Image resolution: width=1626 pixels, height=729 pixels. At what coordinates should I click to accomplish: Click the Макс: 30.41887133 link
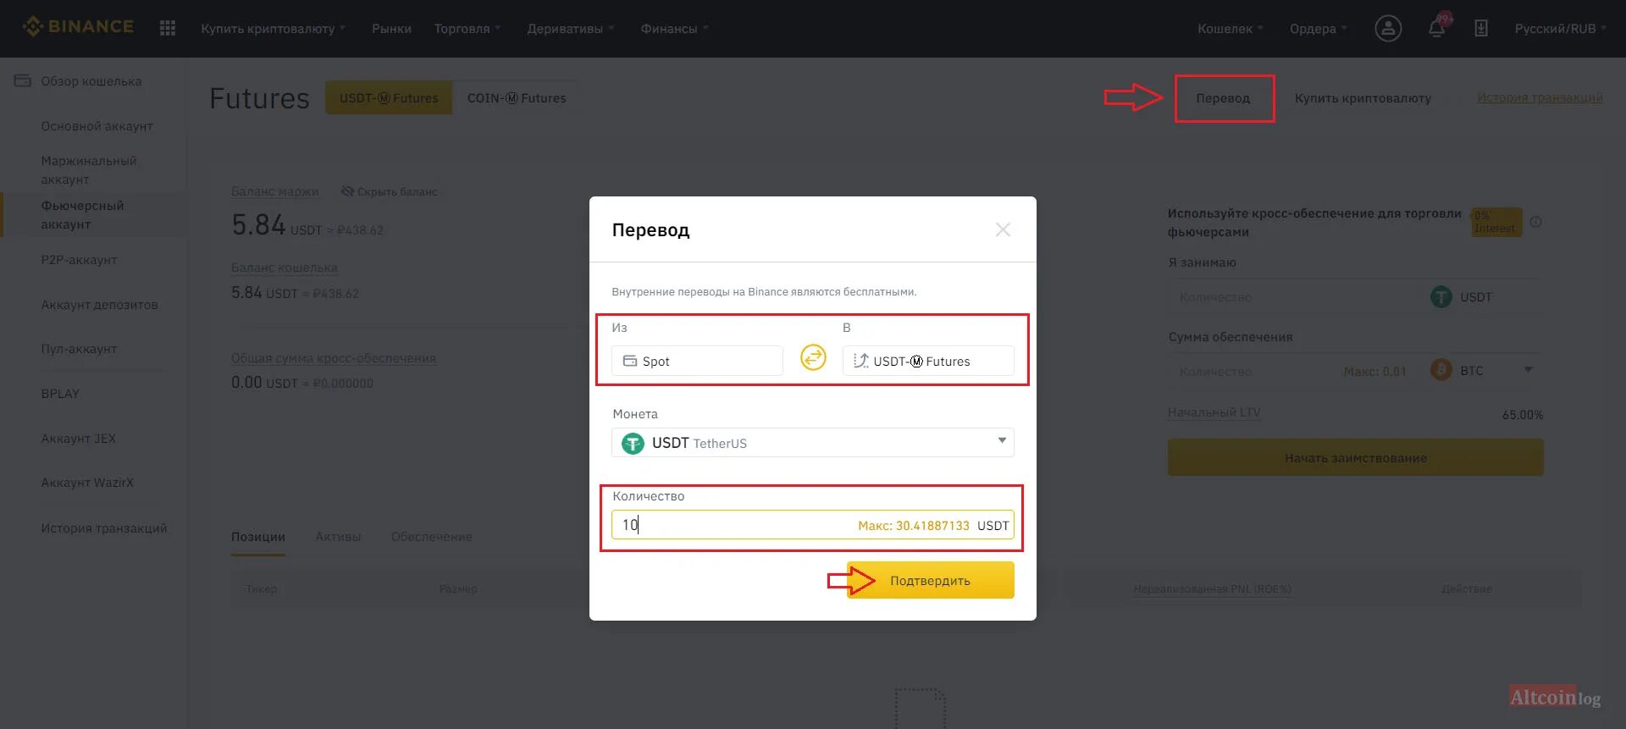click(x=913, y=525)
